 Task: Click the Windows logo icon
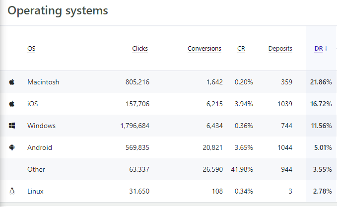tap(12, 126)
